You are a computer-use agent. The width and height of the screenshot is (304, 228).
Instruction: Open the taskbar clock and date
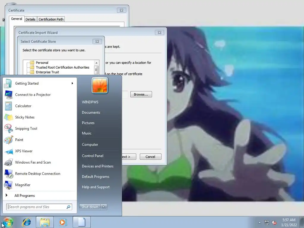(289, 222)
